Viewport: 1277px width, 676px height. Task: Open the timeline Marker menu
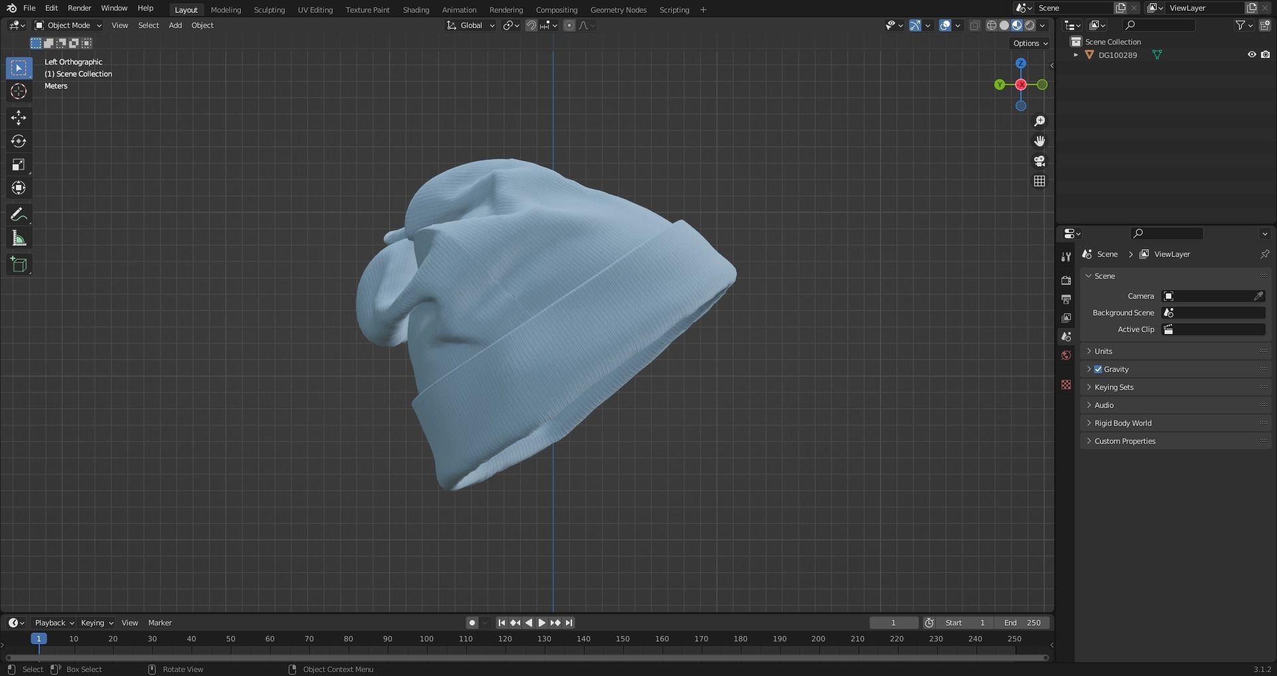(x=160, y=623)
